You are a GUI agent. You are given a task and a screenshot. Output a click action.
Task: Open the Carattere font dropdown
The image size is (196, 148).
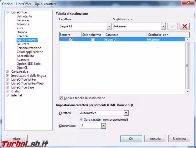[x=109, y=26]
